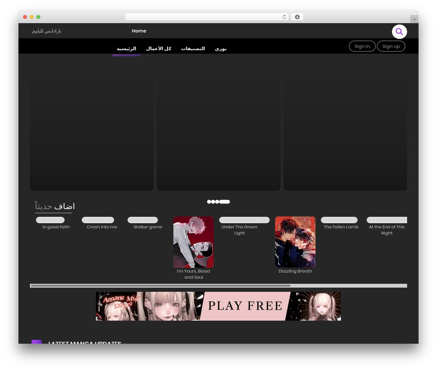437x370 pixels.
Task: Open the "Stalker game" title text
Action: point(148,227)
